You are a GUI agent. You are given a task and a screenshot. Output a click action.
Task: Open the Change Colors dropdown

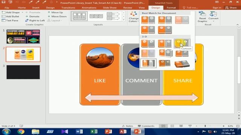[x=134, y=17]
